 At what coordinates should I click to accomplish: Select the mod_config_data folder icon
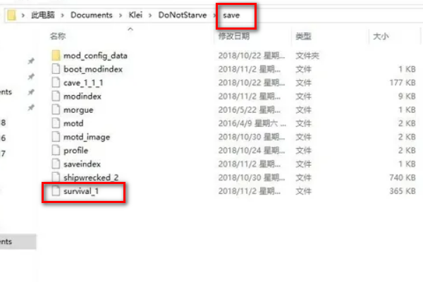coord(56,56)
